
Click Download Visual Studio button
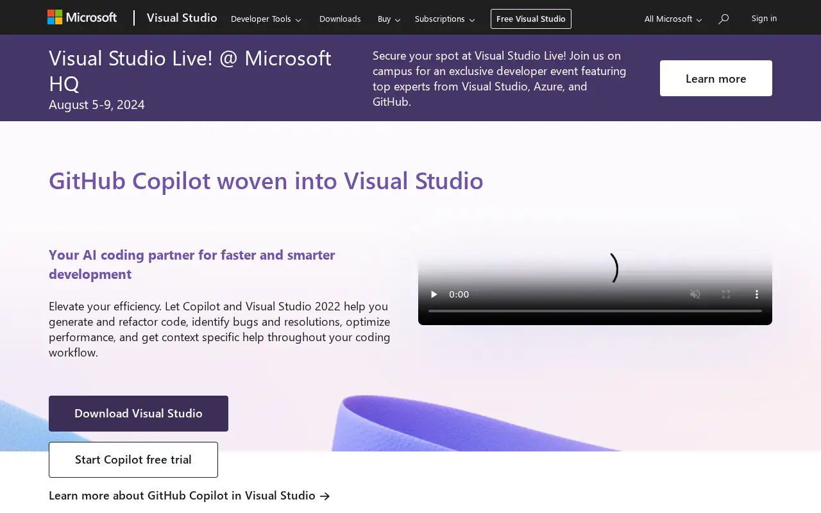click(x=139, y=414)
